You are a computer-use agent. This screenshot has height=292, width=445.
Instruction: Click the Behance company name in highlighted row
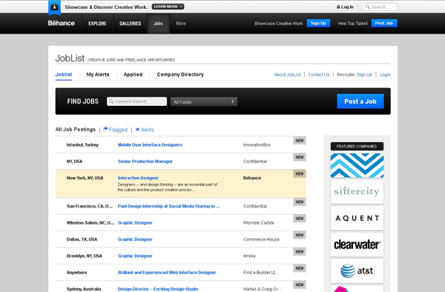click(x=252, y=178)
